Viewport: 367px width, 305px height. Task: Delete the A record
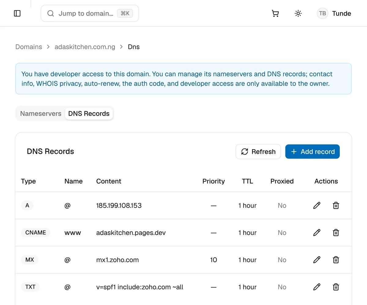coord(336,206)
